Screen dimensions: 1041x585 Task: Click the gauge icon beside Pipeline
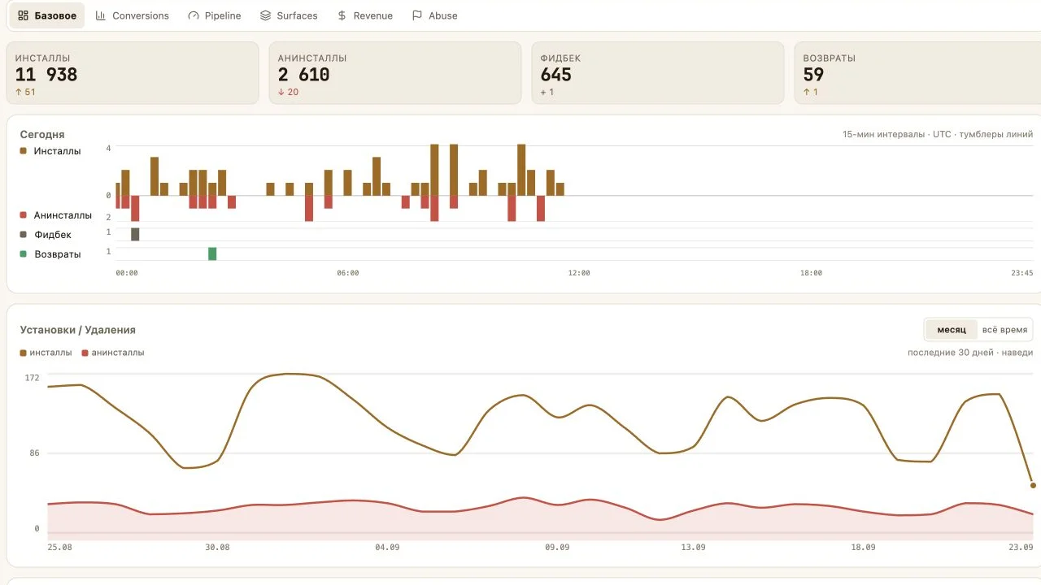193,15
